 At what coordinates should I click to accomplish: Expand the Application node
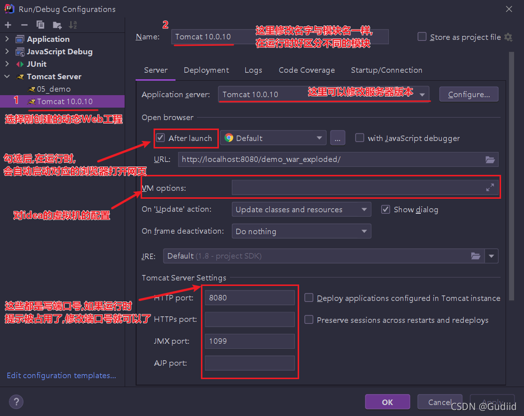(7, 39)
